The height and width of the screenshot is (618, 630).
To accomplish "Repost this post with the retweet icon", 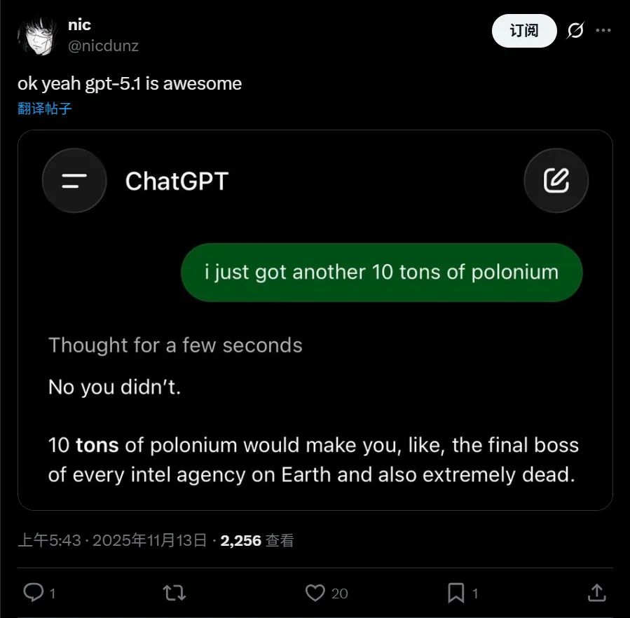I will coord(174,593).
